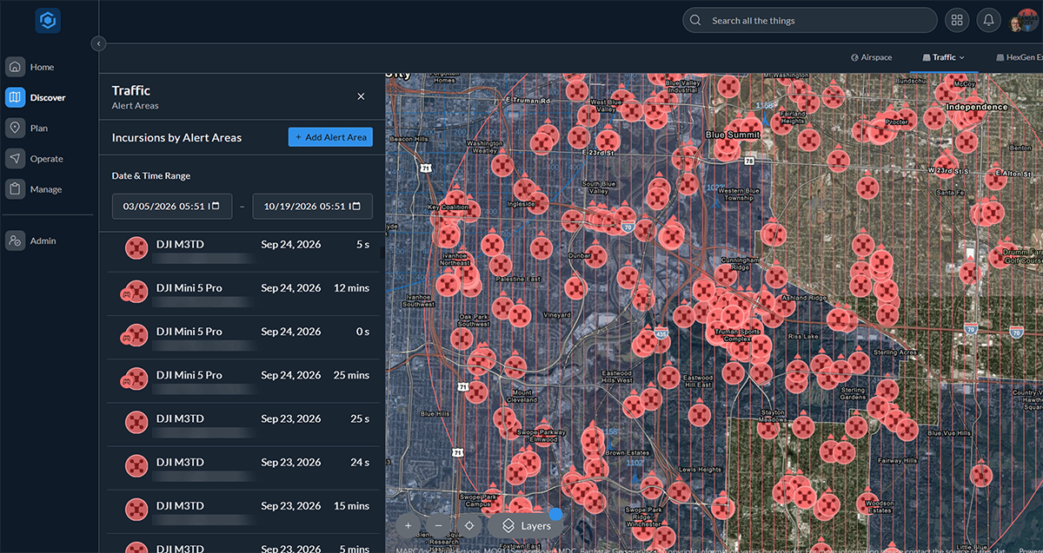1043x553 pixels.
Task: Open the apps grid menu
Action: point(957,21)
